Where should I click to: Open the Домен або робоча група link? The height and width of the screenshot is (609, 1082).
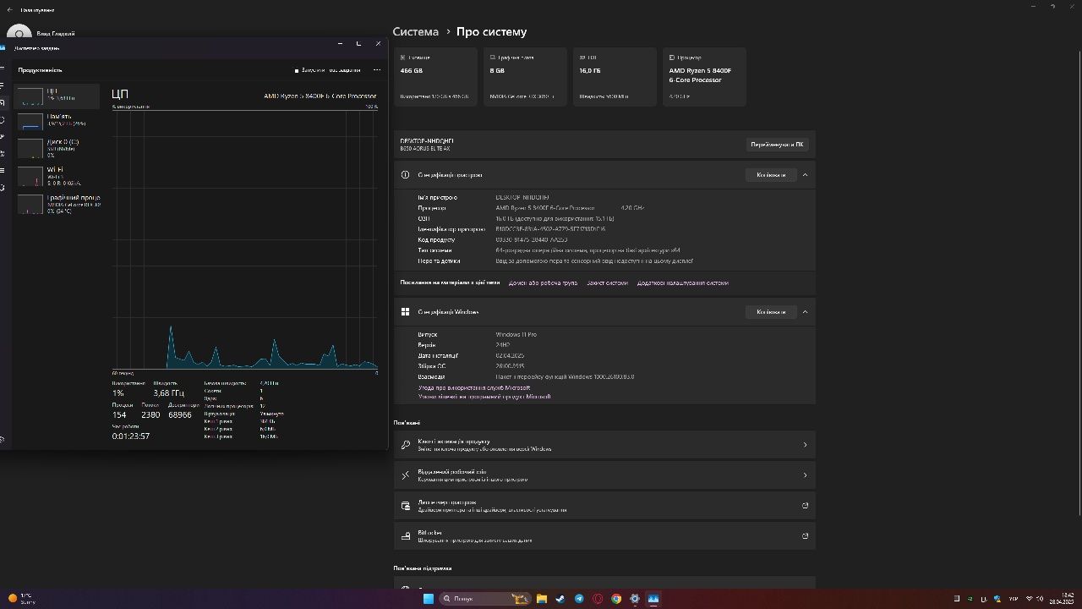[543, 283]
